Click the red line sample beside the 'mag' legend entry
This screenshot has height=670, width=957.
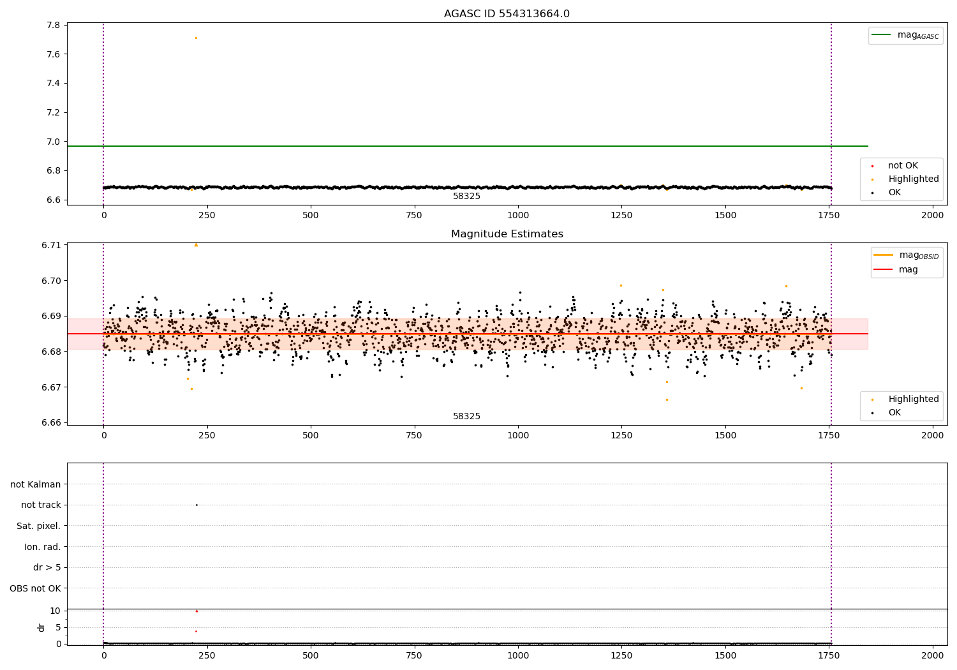tap(884, 269)
